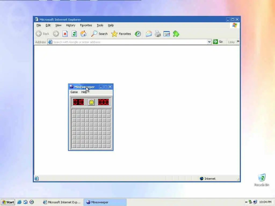
Task: Open the Tools menu
Action: [100, 25]
